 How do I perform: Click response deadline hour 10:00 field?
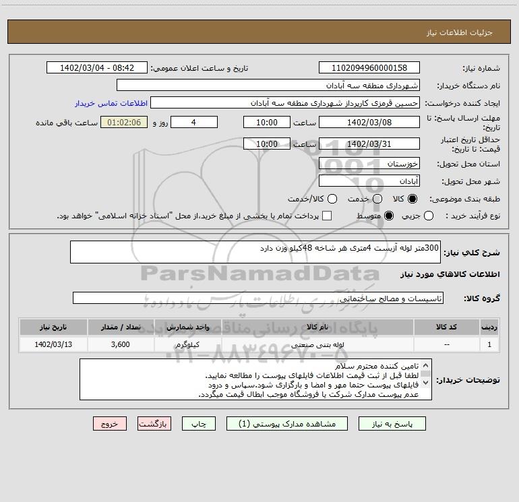point(267,122)
